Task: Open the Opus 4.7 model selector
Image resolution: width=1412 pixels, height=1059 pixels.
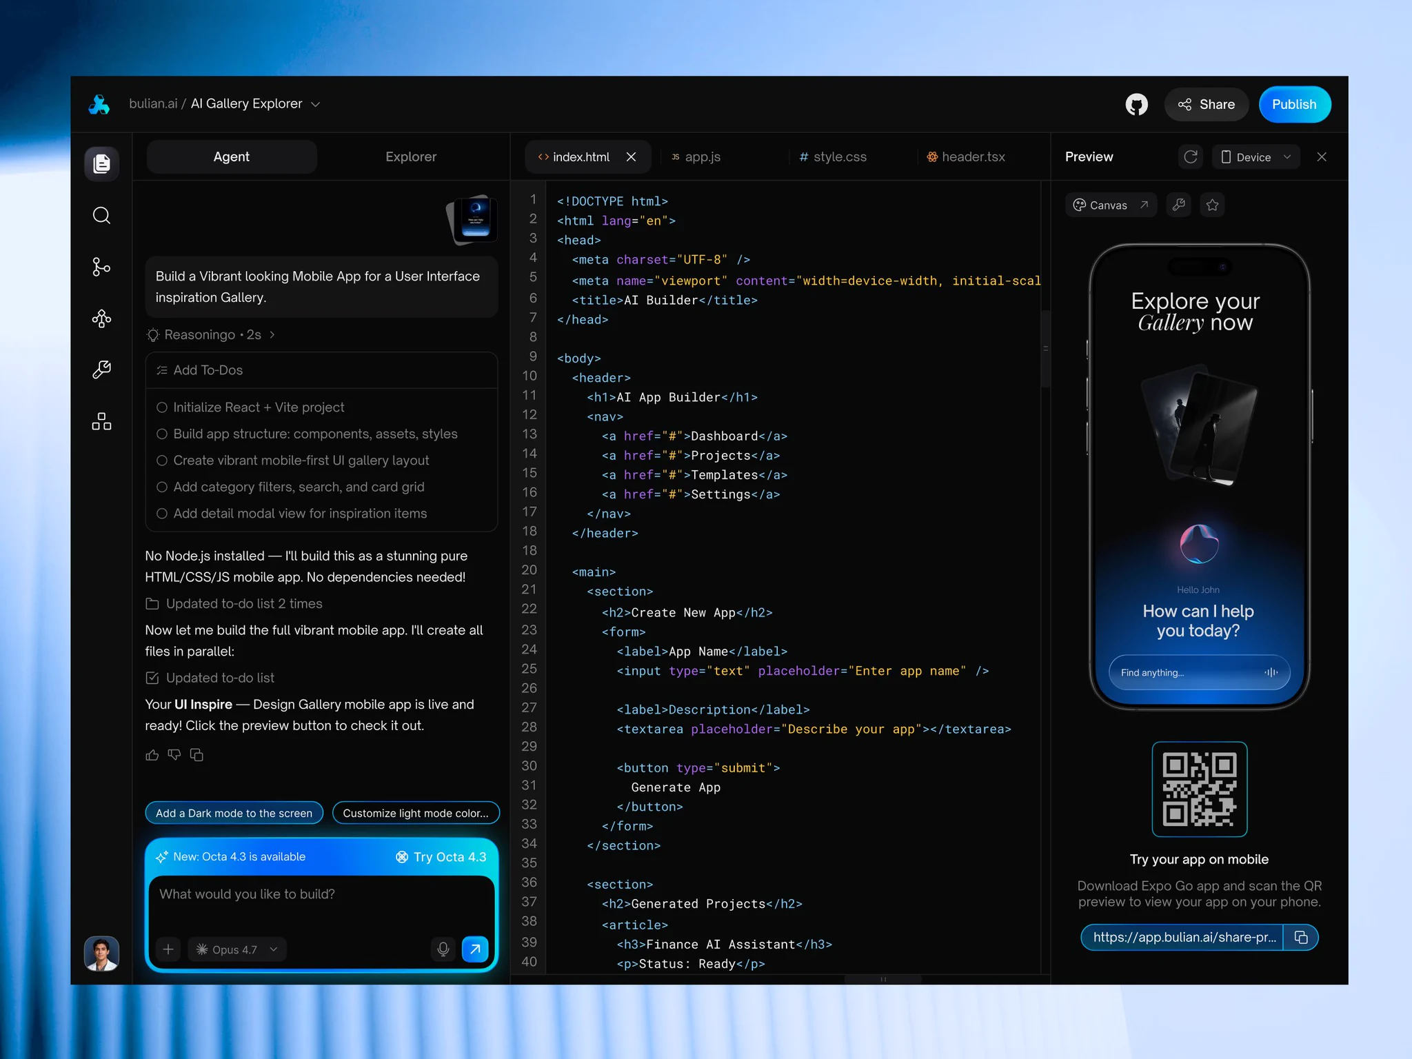Action: (x=237, y=949)
